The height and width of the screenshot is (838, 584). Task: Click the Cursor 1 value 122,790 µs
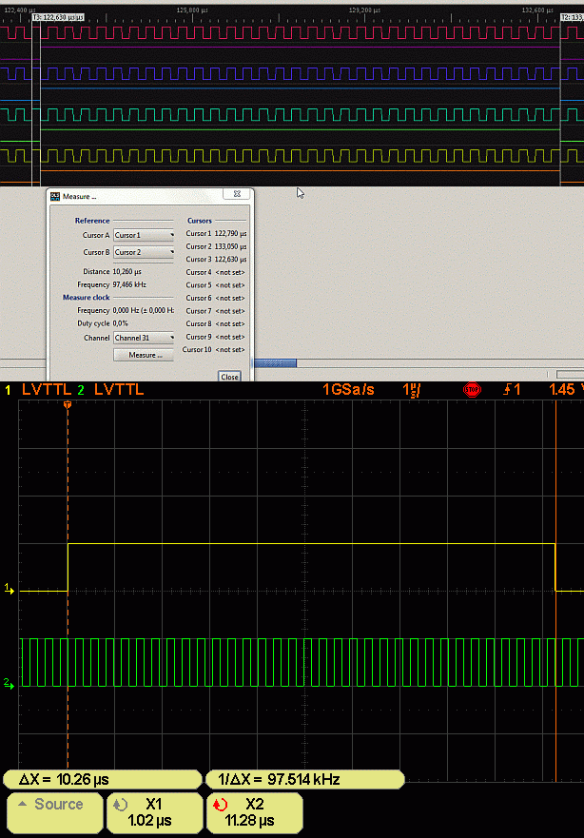click(x=230, y=233)
